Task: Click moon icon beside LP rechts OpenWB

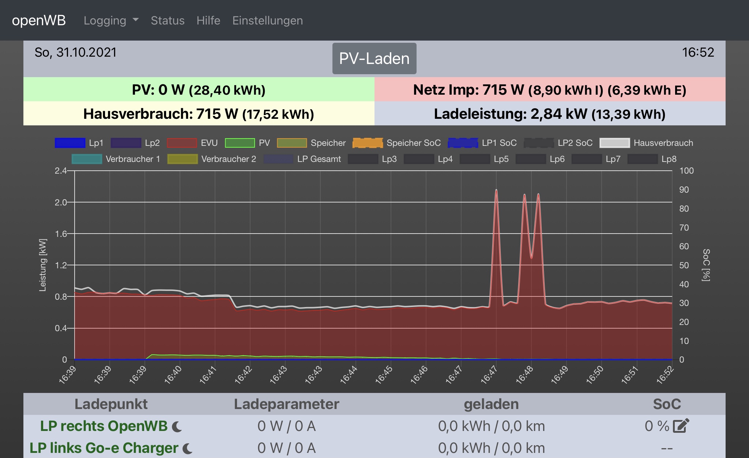Action: click(x=177, y=427)
